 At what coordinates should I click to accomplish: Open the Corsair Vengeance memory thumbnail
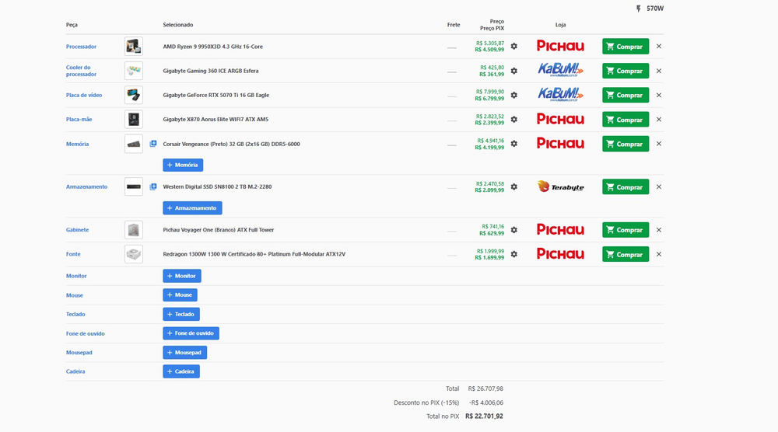click(x=134, y=145)
